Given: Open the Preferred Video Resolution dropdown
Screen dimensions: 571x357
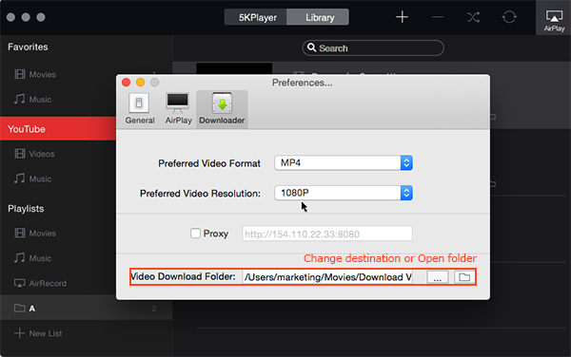Looking at the screenshot, I should coord(344,193).
